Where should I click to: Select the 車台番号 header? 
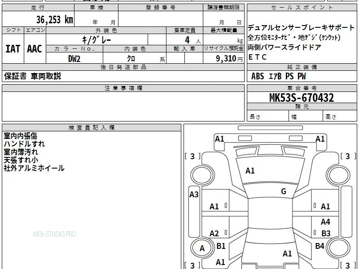click(x=302, y=88)
